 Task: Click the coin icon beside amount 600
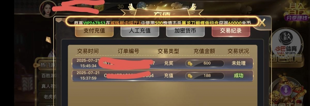[190, 63]
